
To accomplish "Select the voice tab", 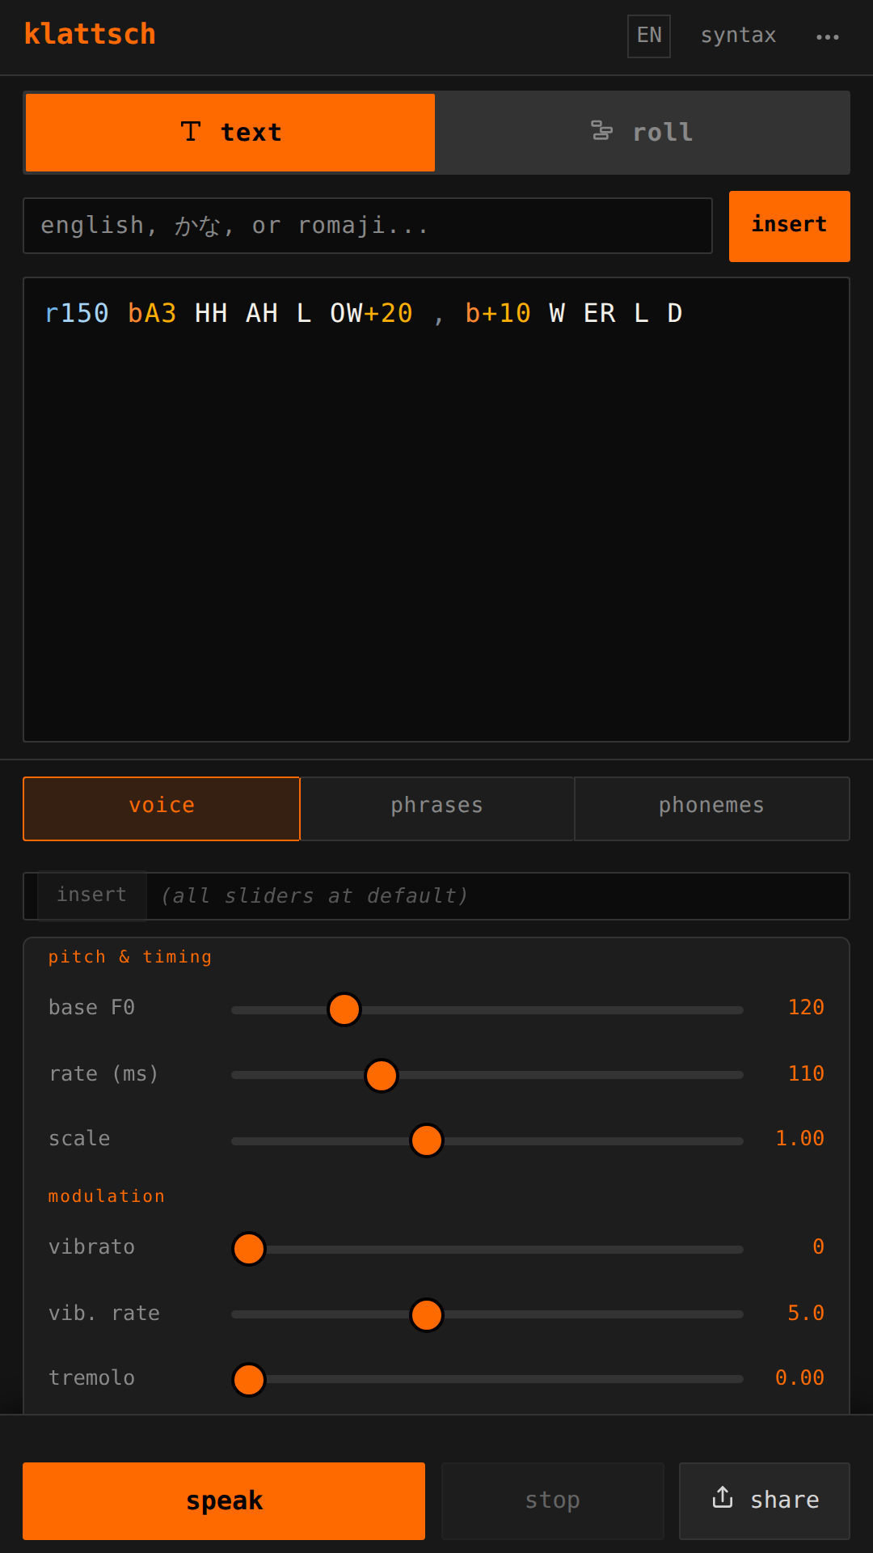I will [x=162, y=809].
